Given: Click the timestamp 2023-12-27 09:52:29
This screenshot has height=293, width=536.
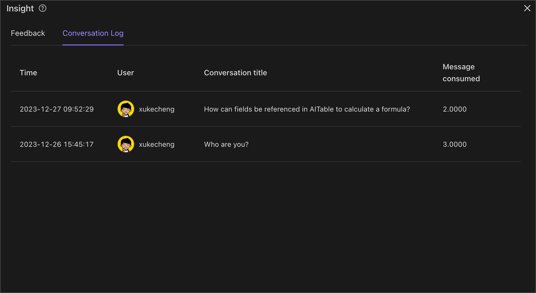Looking at the screenshot, I should pos(57,109).
